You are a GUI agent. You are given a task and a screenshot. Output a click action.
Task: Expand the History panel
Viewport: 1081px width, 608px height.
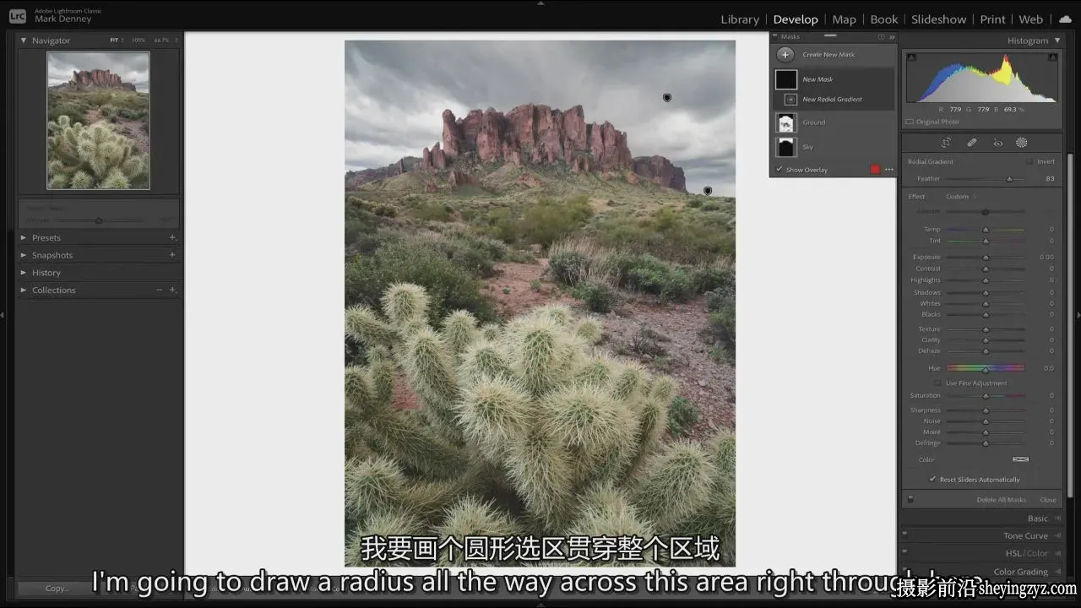24,273
